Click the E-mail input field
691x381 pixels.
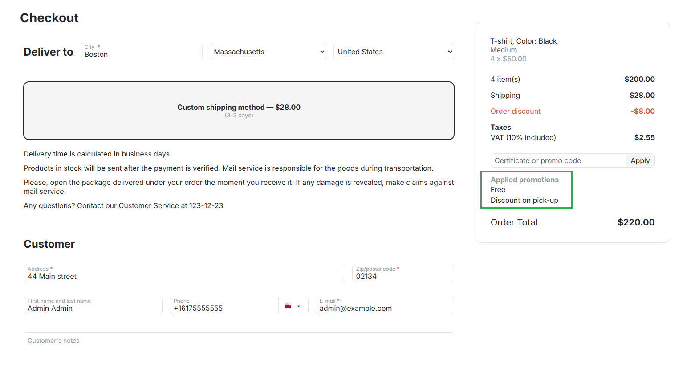click(x=385, y=305)
